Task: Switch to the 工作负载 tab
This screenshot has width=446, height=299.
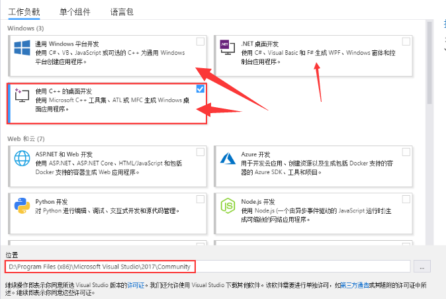Action: (24, 12)
